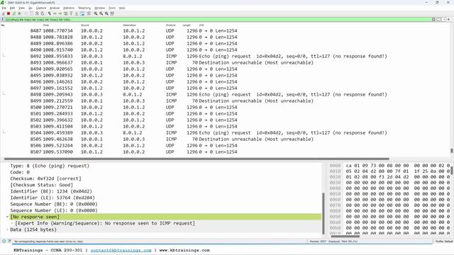The image size is (454, 255).
Task: Click the packet list horizontal scrollbar
Action: coord(196,159)
